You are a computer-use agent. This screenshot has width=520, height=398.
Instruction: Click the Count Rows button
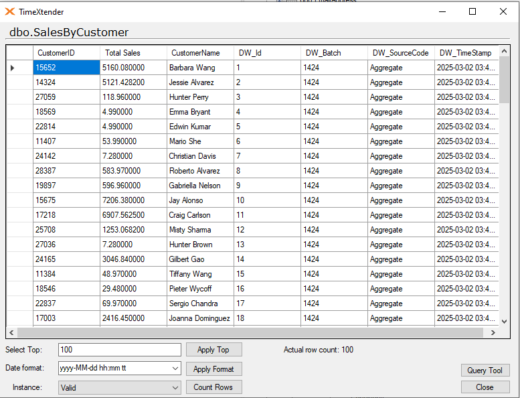tap(214, 387)
